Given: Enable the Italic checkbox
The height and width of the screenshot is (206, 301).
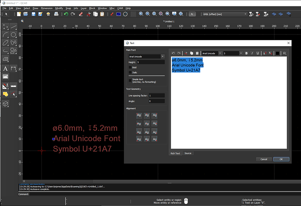Looking at the screenshot, I should tap(130, 72).
